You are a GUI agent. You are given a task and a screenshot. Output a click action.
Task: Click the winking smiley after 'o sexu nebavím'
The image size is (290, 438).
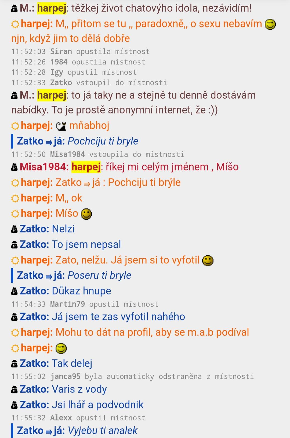(270, 24)
